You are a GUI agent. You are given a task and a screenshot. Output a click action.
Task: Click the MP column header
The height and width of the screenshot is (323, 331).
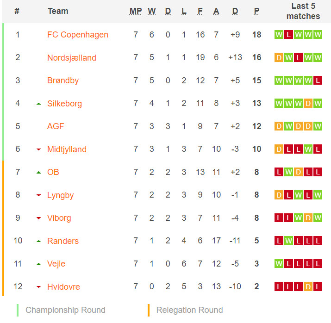click(x=135, y=11)
